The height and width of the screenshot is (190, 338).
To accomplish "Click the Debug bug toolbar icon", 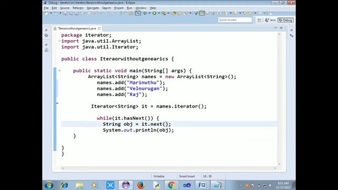I will 145,13.
